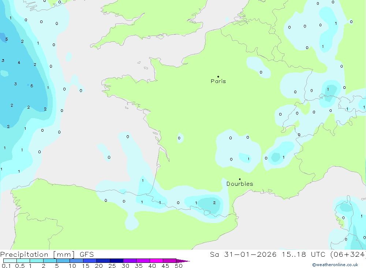Image resolution: width=366 pixels, height=268 pixels.
Task: Click the '40' legend scale label
Action: 152,266
